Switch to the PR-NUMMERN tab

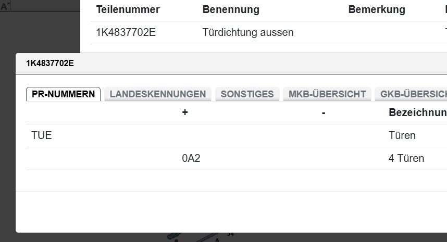(x=63, y=94)
